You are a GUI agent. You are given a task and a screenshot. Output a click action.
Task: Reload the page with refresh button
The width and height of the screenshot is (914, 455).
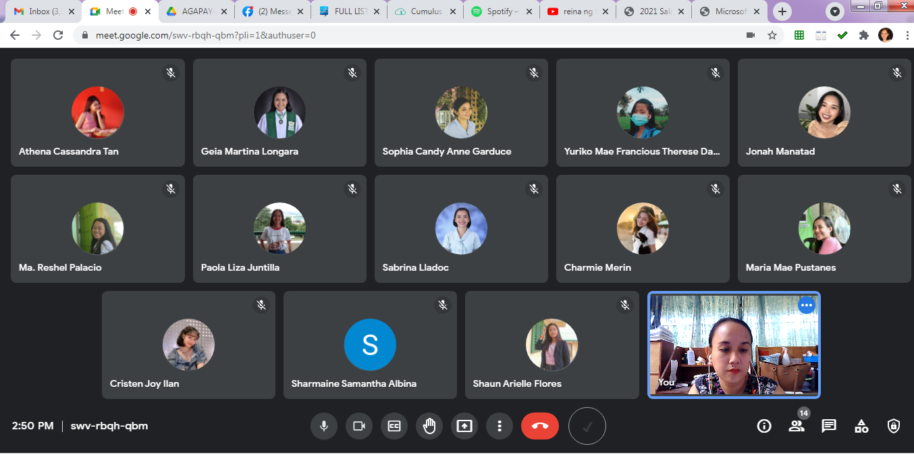pos(58,35)
